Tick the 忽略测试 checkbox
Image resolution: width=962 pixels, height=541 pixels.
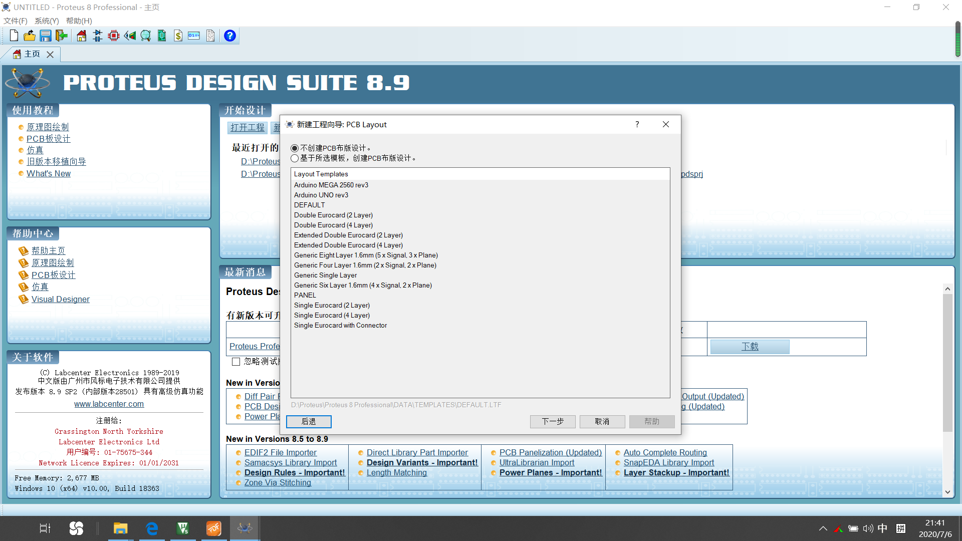pos(236,362)
